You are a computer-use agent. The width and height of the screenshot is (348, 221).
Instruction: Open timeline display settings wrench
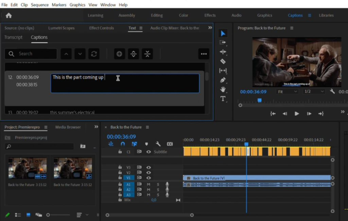pyautogui.click(x=158, y=144)
